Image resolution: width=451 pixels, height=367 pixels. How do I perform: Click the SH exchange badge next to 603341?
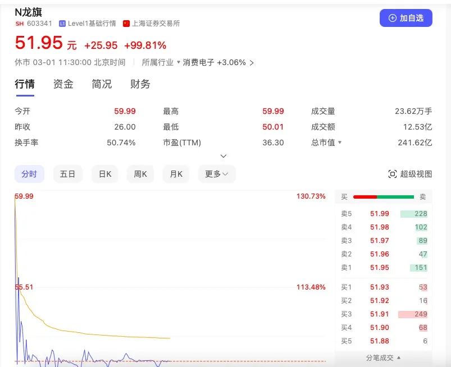coord(19,24)
